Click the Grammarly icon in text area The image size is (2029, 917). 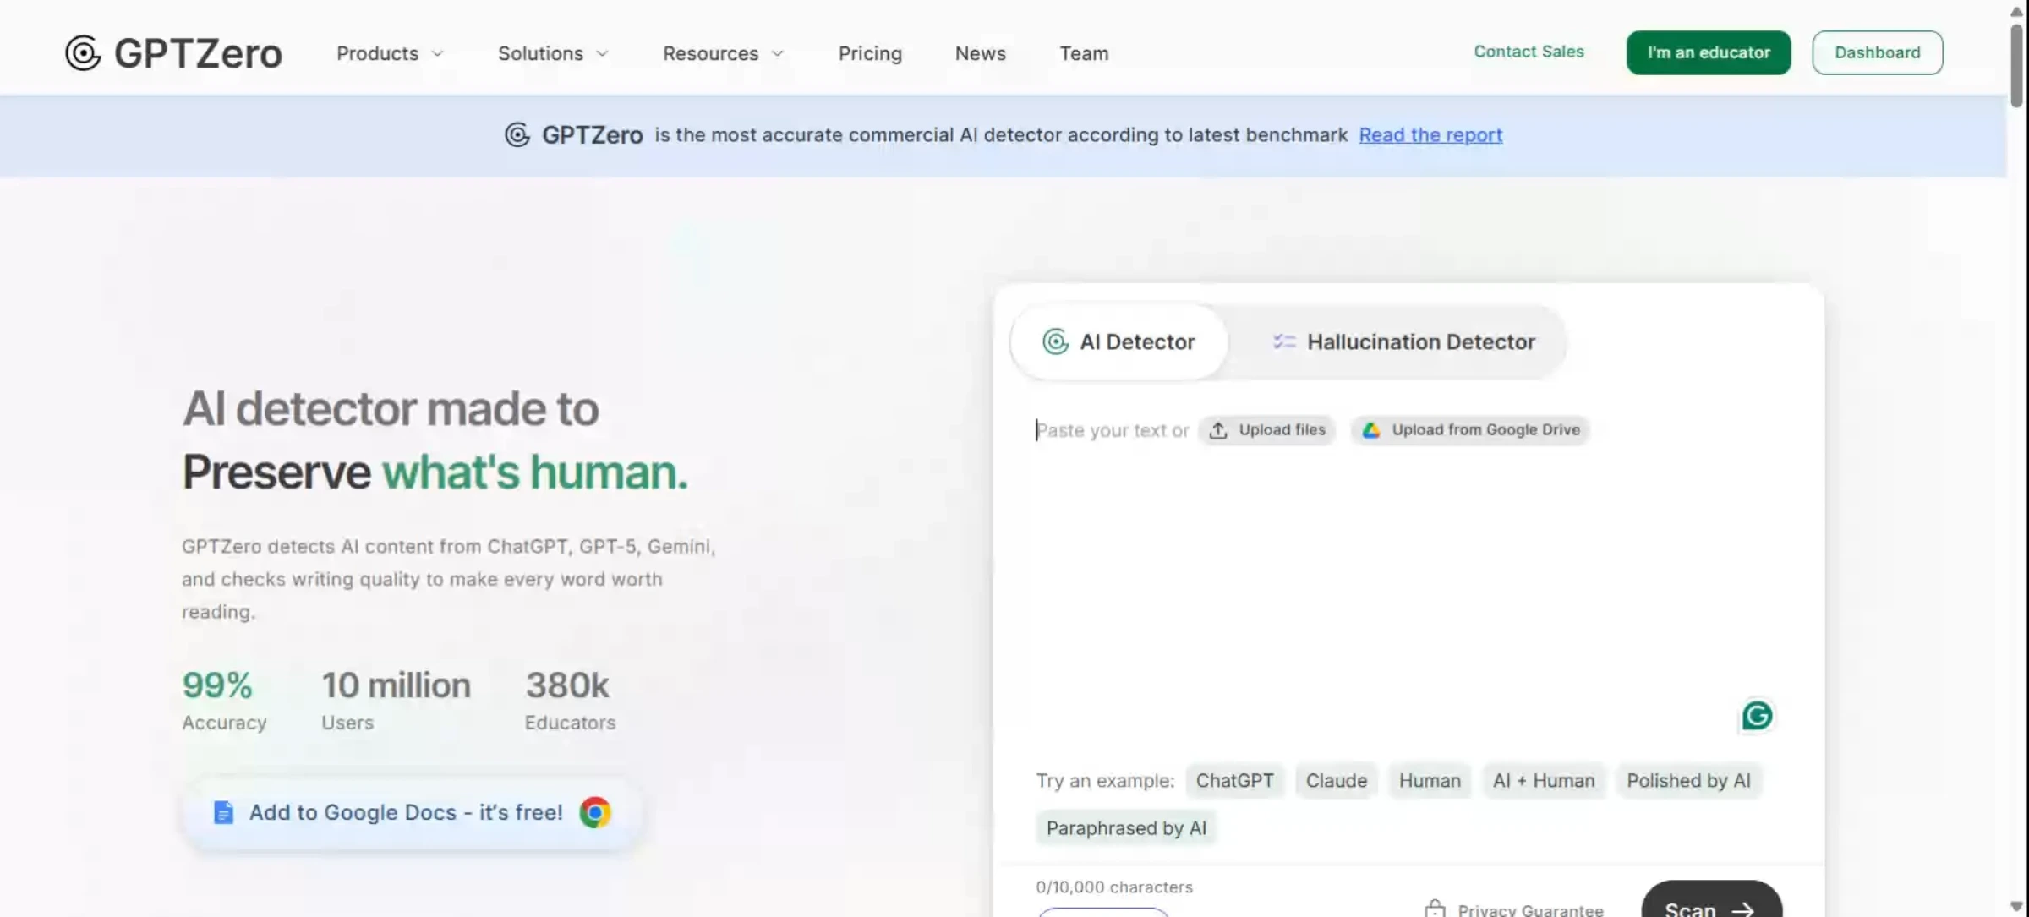click(x=1757, y=716)
